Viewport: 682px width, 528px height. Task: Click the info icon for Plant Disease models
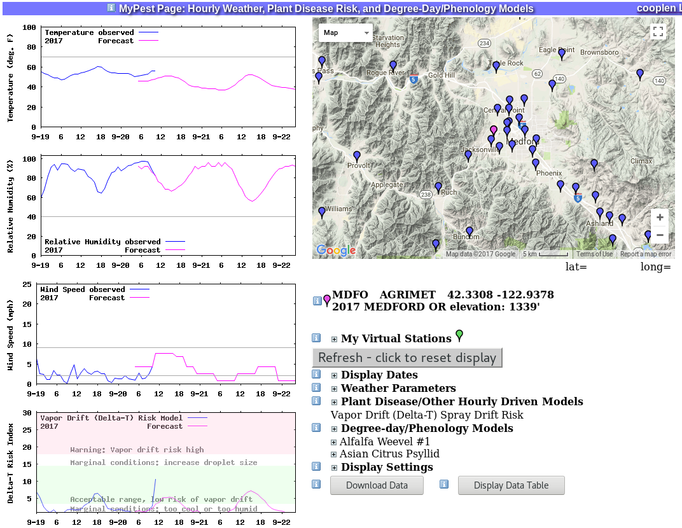tap(316, 401)
